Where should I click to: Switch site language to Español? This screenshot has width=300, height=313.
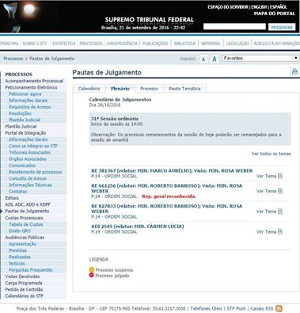coord(279,7)
